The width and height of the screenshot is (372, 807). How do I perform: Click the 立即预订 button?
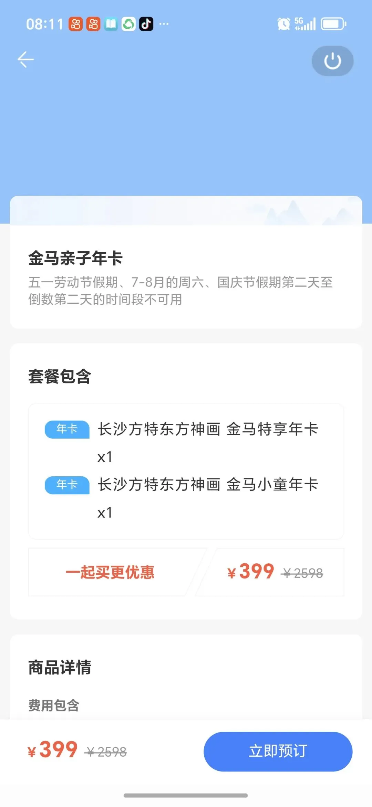click(278, 751)
